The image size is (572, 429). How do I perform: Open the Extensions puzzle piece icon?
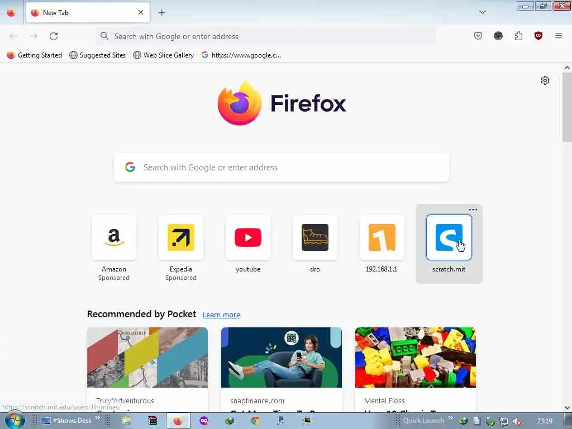point(518,36)
